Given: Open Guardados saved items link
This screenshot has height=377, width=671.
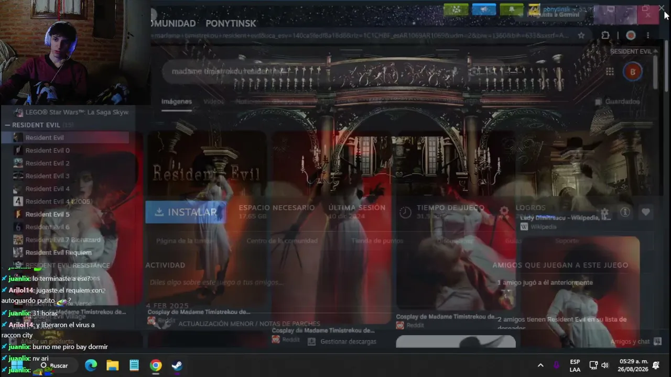Looking at the screenshot, I should (619, 102).
